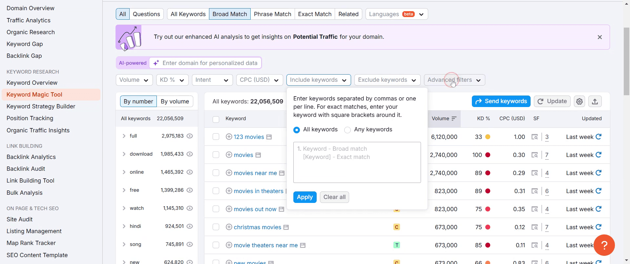Check the box for 'movies near me'
Image resolution: width=630 pixels, height=264 pixels.
point(216,173)
